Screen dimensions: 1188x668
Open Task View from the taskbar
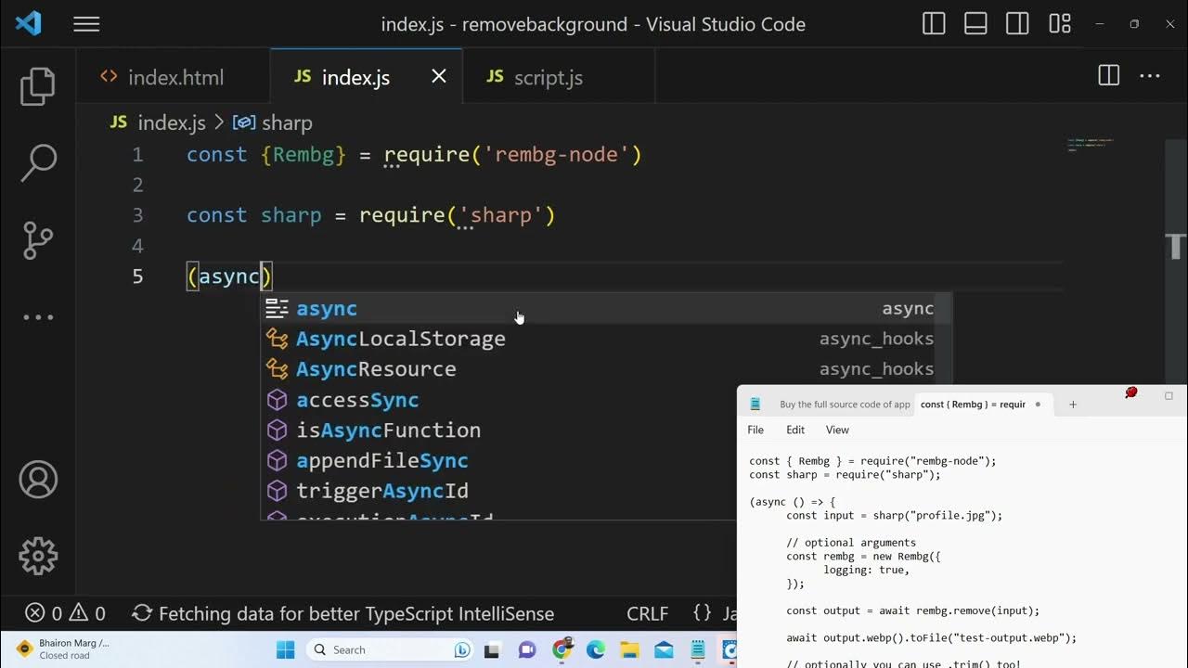click(492, 649)
